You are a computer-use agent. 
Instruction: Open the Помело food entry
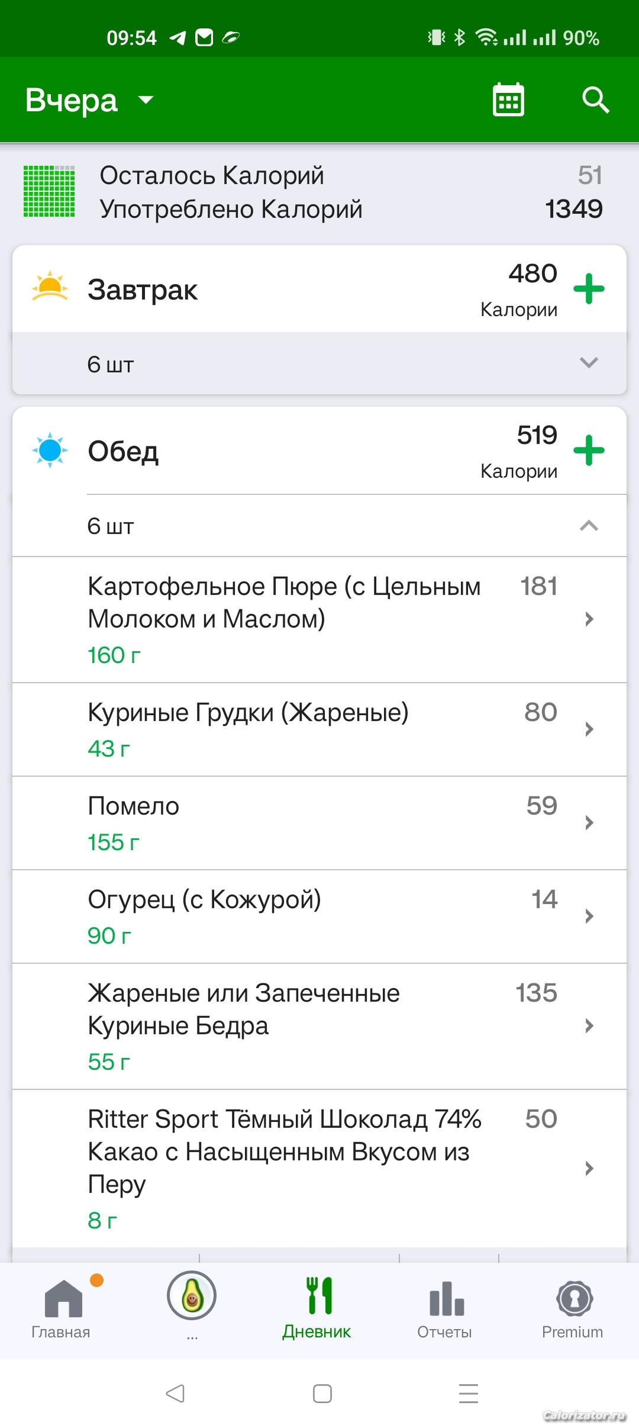pos(319,822)
